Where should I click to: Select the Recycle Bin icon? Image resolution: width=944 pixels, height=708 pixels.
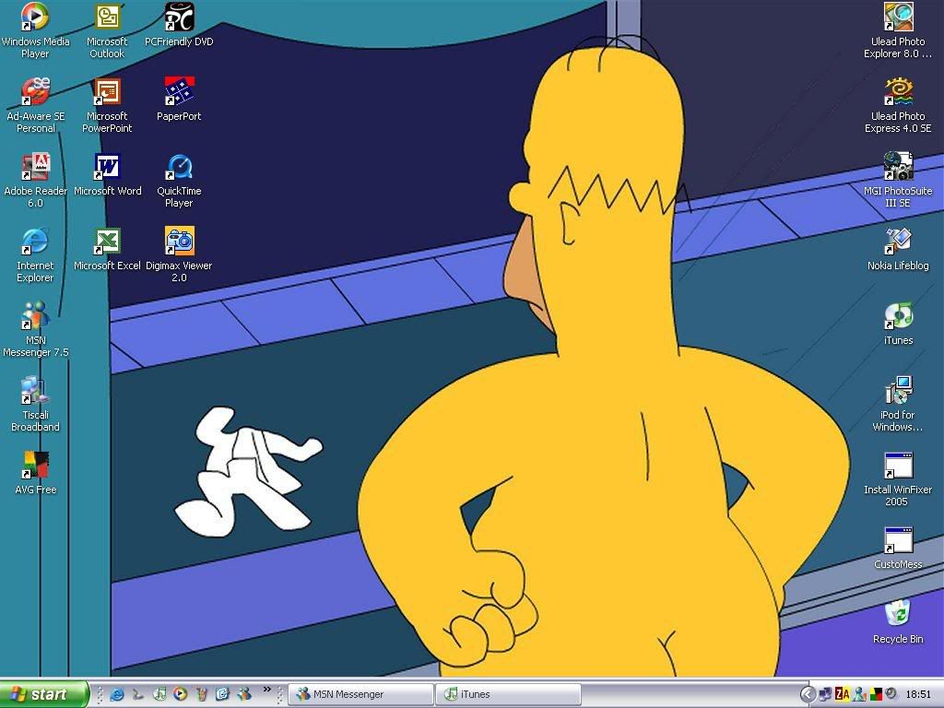(898, 615)
